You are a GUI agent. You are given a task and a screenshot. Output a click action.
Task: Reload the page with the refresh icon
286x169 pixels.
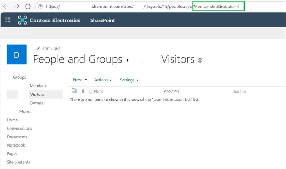click(28, 6)
